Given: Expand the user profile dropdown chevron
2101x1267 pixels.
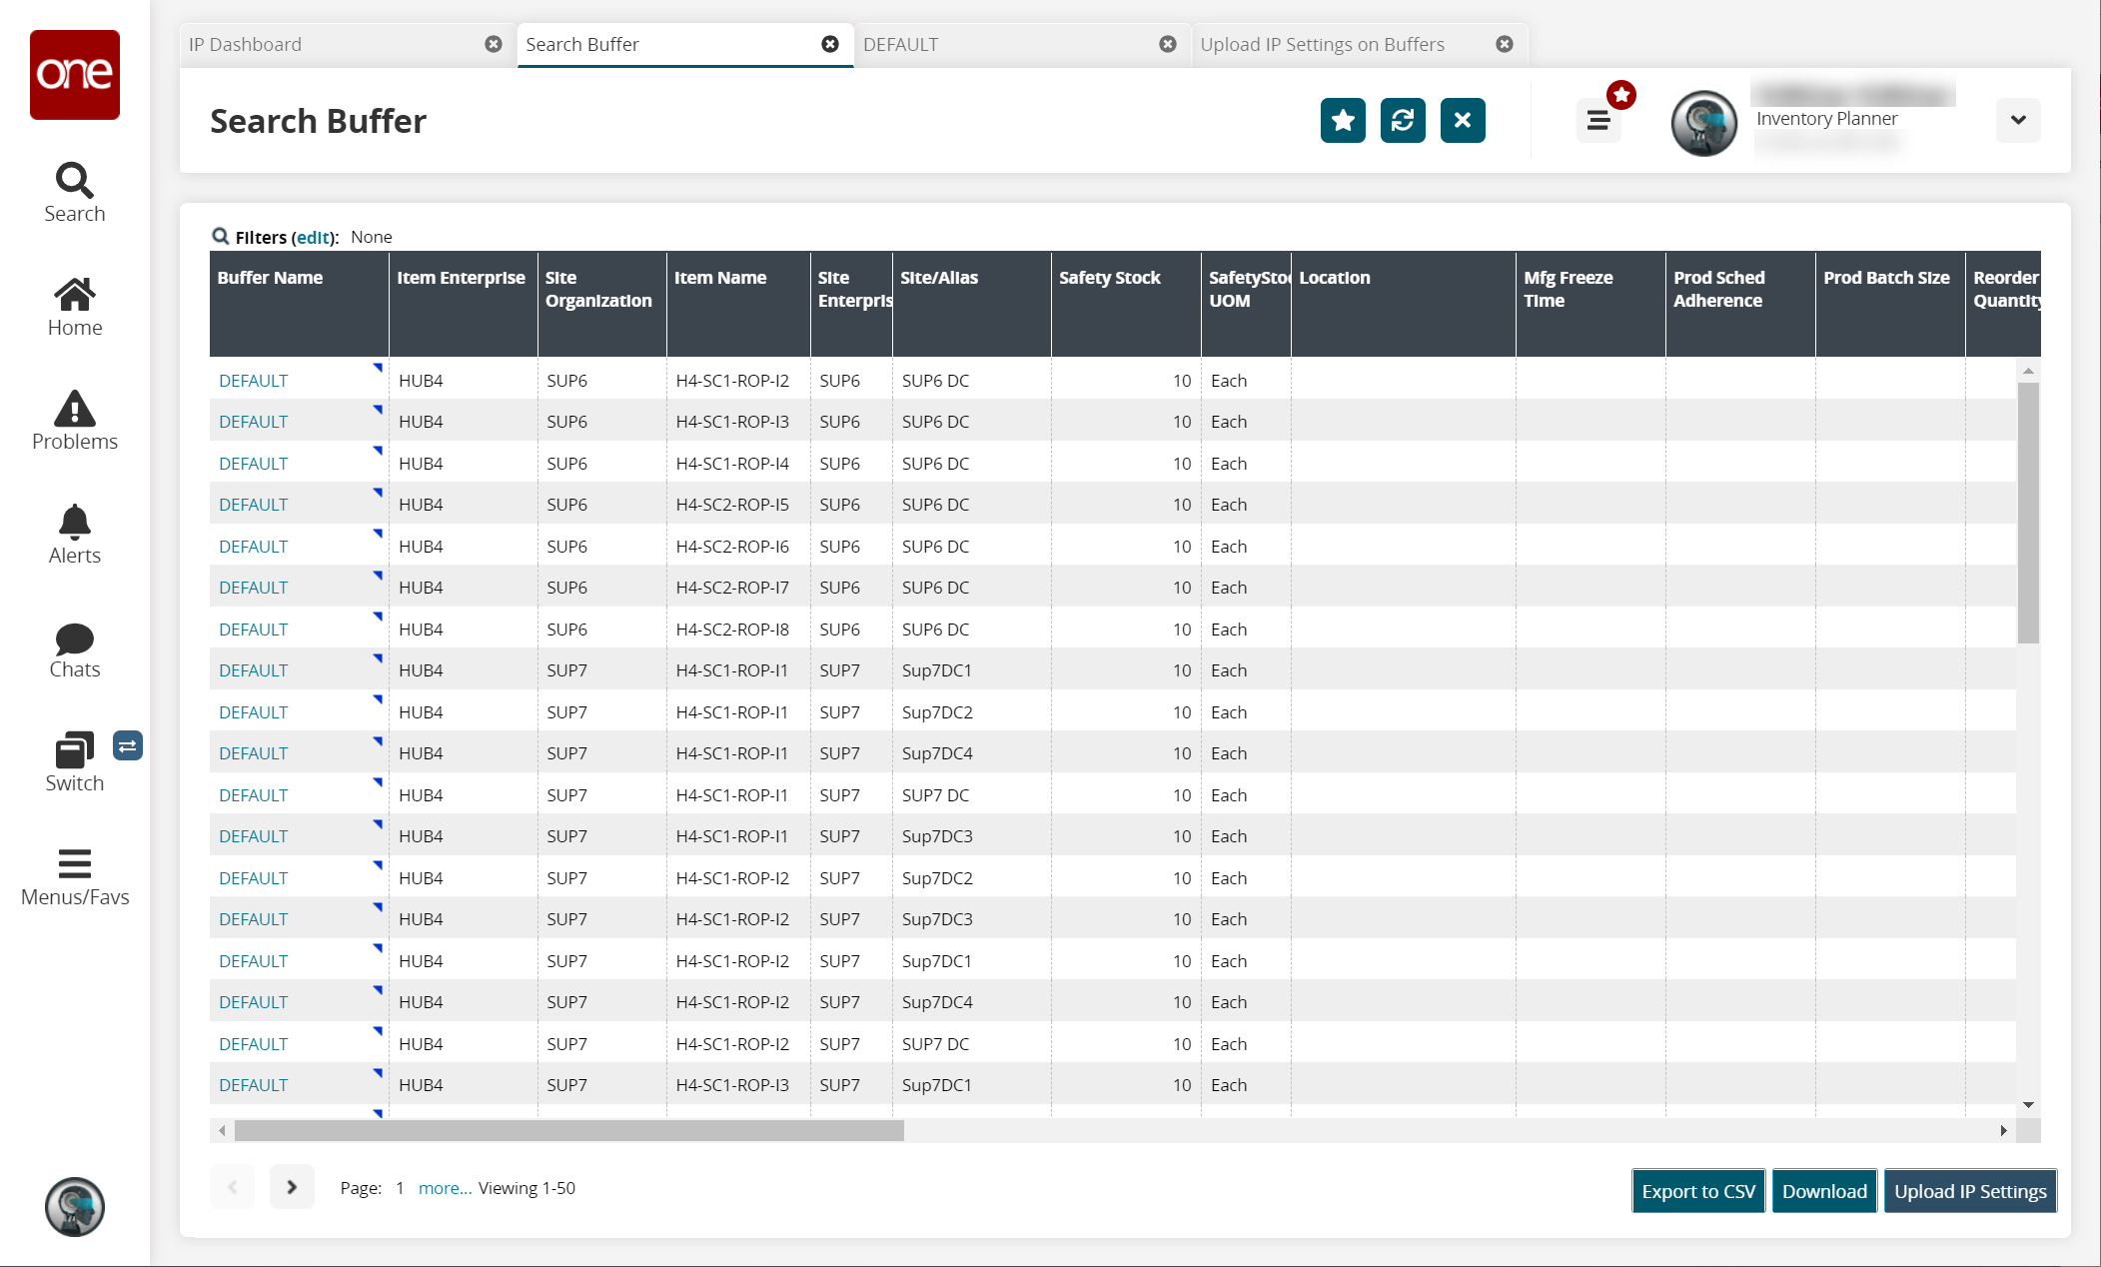Looking at the screenshot, I should pos(2017,120).
